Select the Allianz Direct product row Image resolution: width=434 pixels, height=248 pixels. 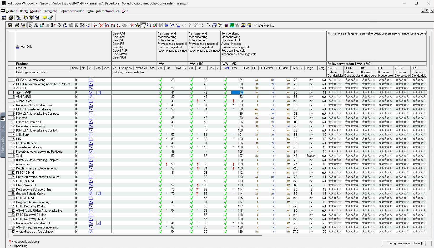[x=24, y=101]
